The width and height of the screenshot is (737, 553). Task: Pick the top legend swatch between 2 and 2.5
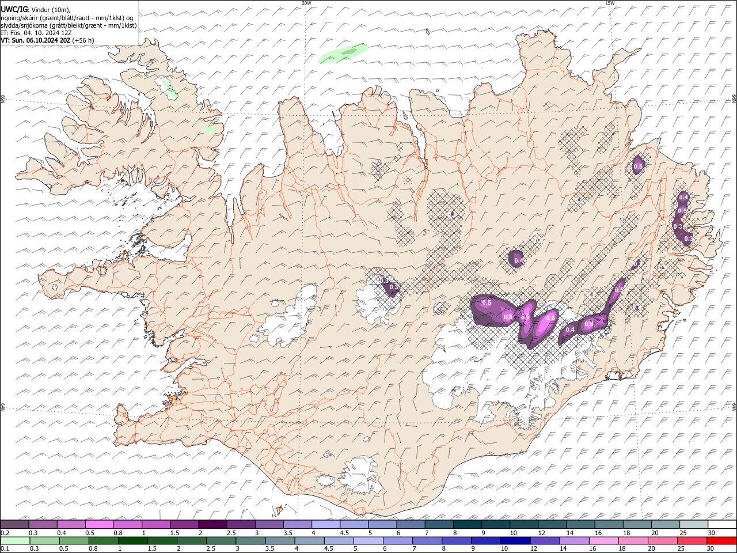point(212,524)
